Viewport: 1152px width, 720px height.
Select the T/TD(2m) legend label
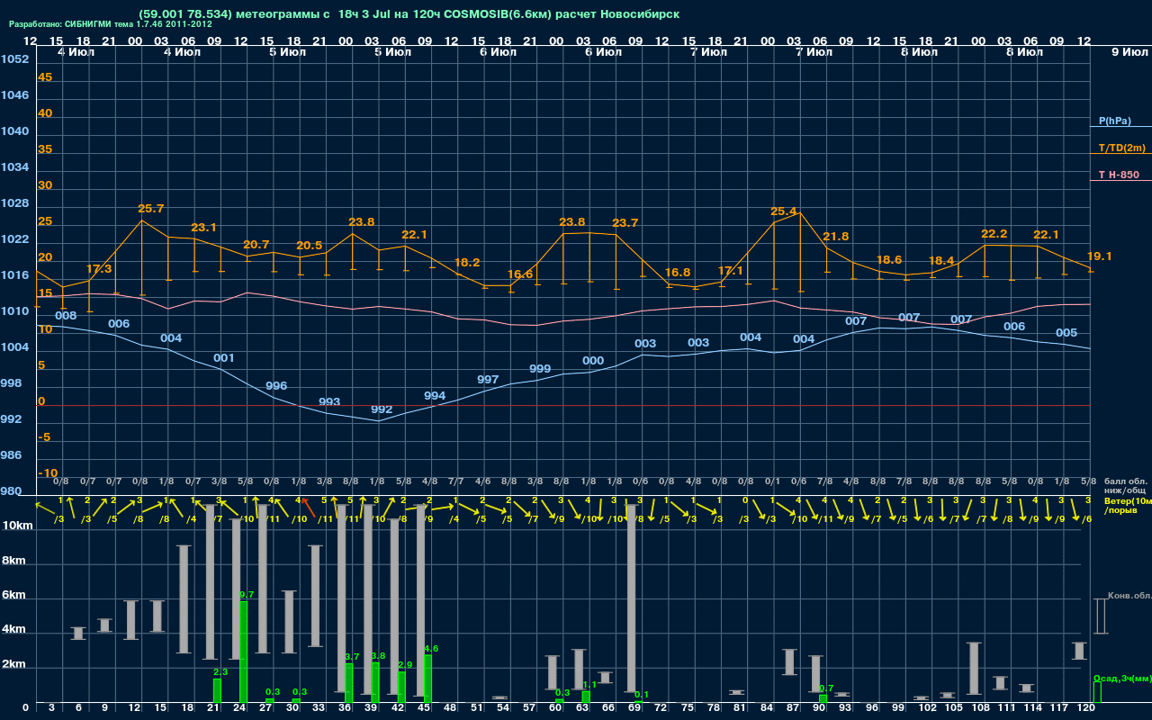pyautogui.click(x=1122, y=148)
